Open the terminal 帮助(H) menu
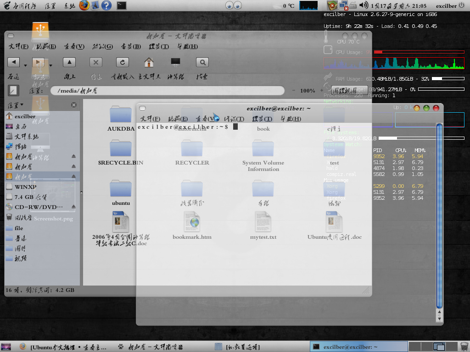470x352 pixels. 291,119
